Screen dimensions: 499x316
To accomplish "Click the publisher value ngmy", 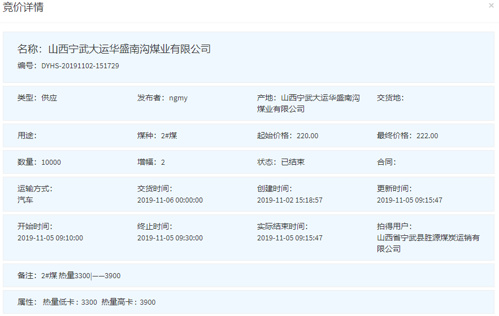I will (178, 98).
